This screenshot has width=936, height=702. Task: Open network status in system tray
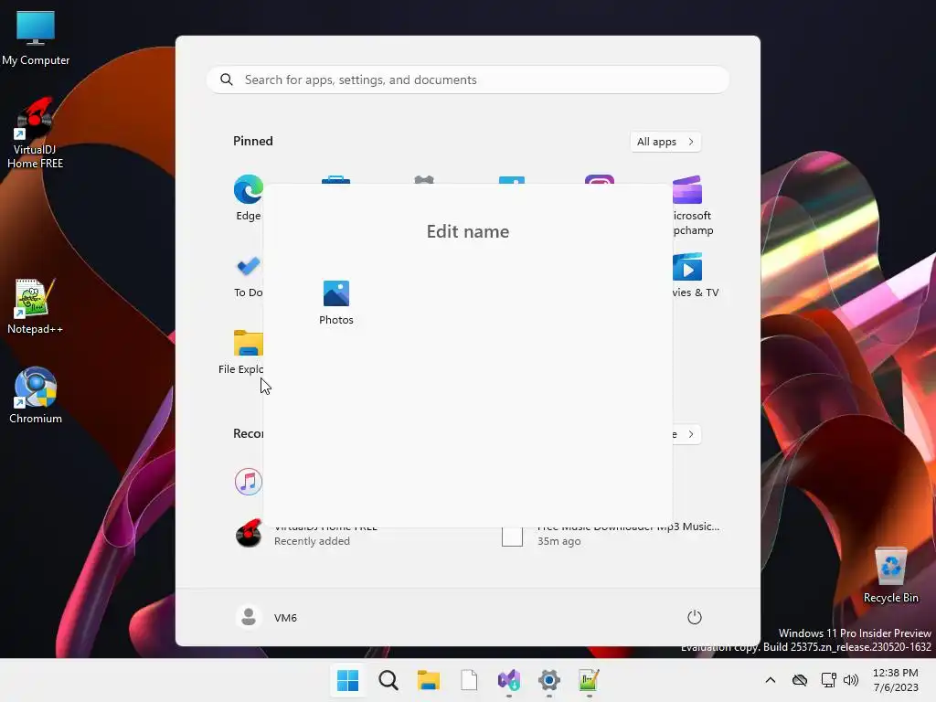pyautogui.click(x=828, y=680)
